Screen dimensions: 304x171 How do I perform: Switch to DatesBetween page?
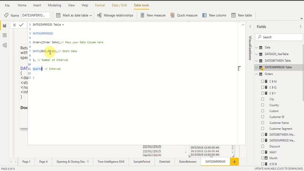188,161
